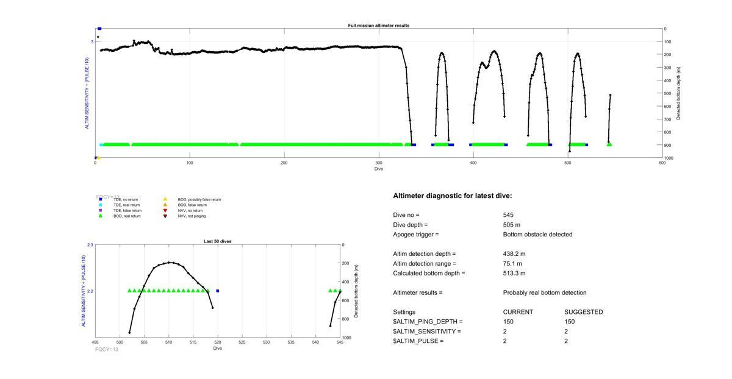Click the 'Dive depth =' label
The width and height of the screenshot is (732, 379).
click(x=411, y=225)
